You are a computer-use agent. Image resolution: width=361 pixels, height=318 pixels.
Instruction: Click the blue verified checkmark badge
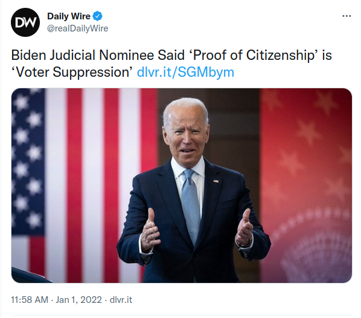pyautogui.click(x=97, y=16)
